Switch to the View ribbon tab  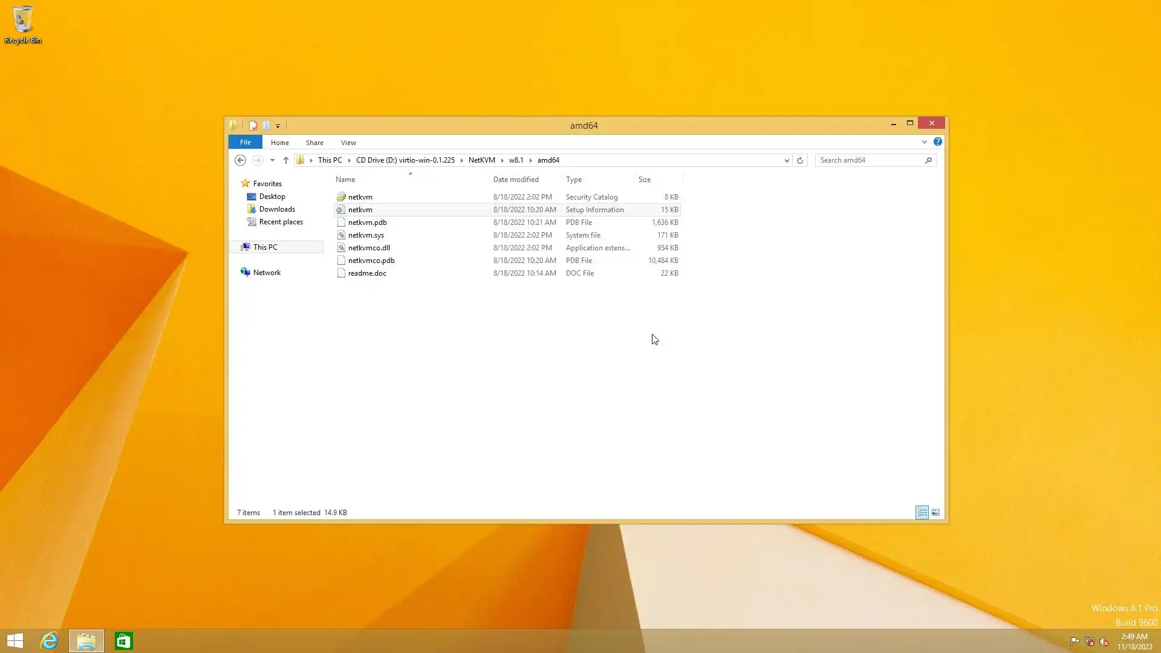click(x=348, y=143)
